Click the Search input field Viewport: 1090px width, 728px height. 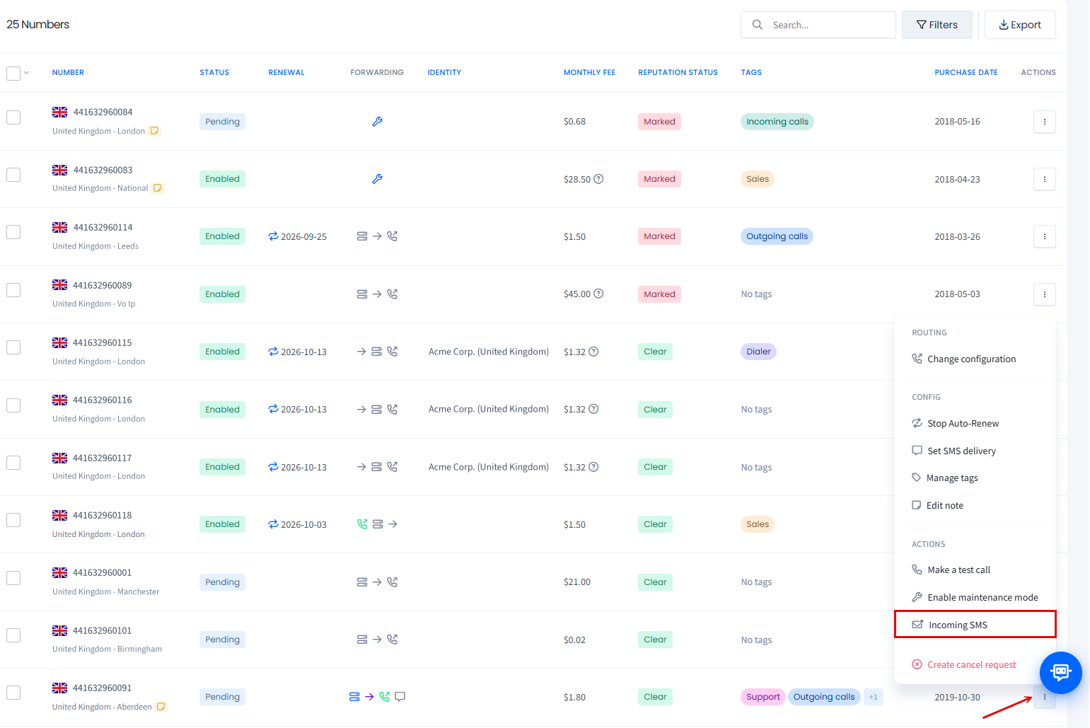pos(818,25)
